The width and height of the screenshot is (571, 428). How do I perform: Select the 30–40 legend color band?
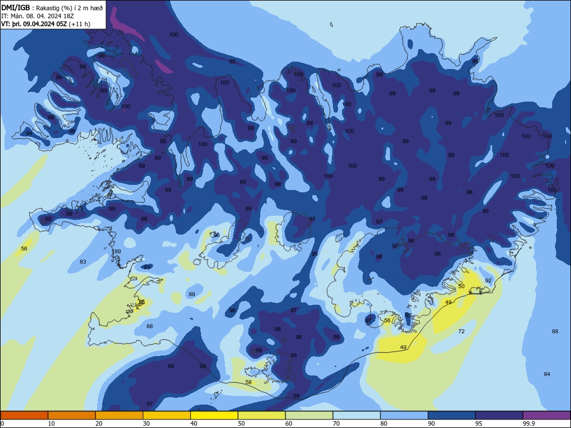pyautogui.click(x=167, y=415)
